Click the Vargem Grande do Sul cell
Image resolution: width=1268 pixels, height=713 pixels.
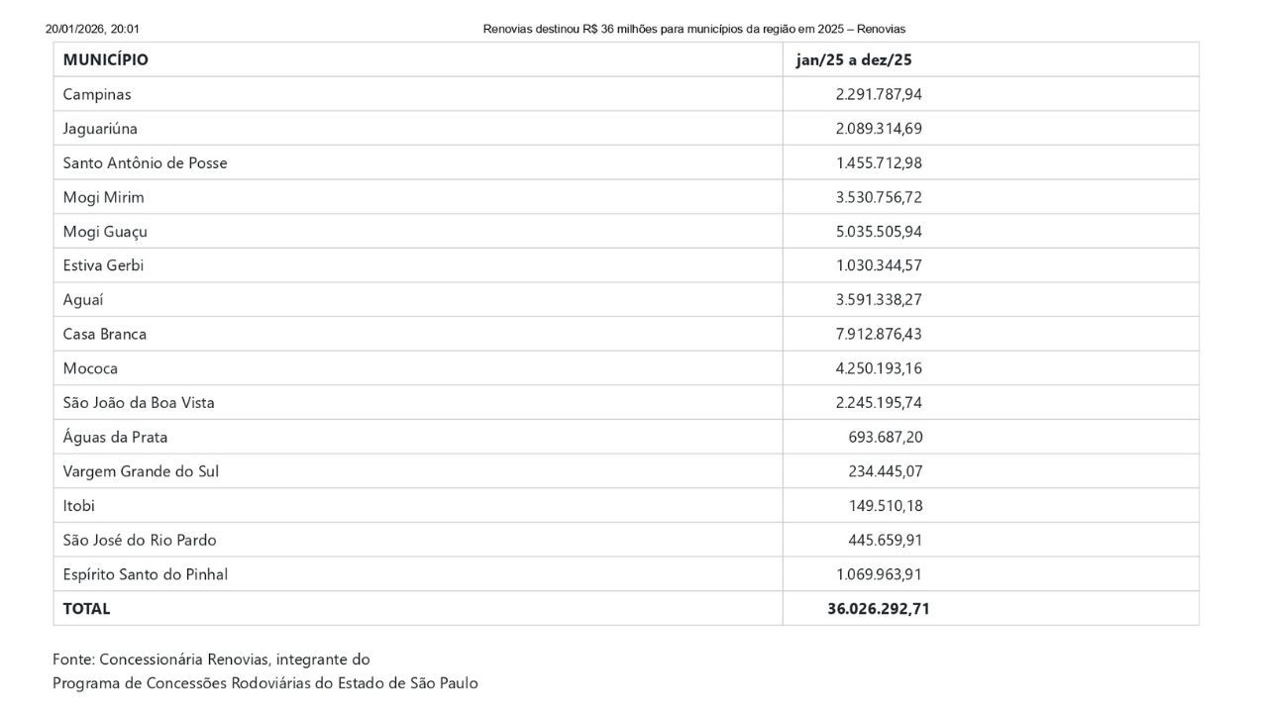pyautogui.click(x=141, y=471)
